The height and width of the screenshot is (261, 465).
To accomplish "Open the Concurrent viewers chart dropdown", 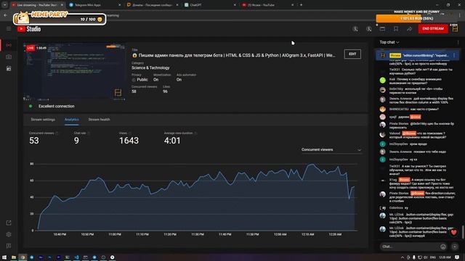I will tap(331, 150).
